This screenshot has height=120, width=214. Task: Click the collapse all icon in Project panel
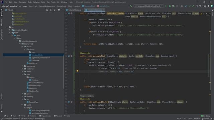[x=54, y=10]
